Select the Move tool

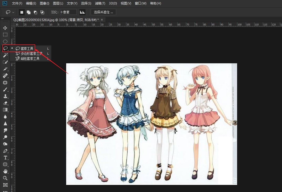click(5, 28)
